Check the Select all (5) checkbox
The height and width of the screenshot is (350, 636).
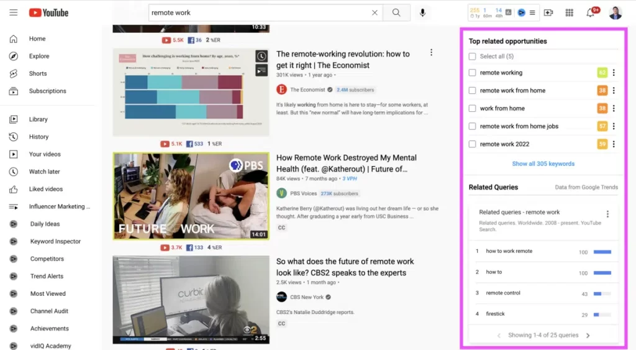click(x=473, y=57)
